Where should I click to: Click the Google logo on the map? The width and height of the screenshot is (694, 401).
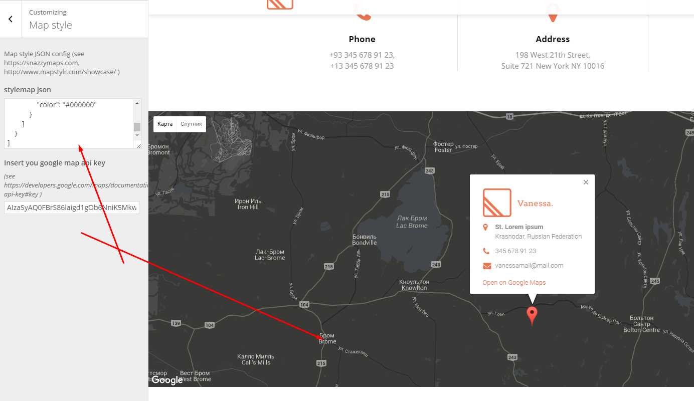click(x=167, y=380)
